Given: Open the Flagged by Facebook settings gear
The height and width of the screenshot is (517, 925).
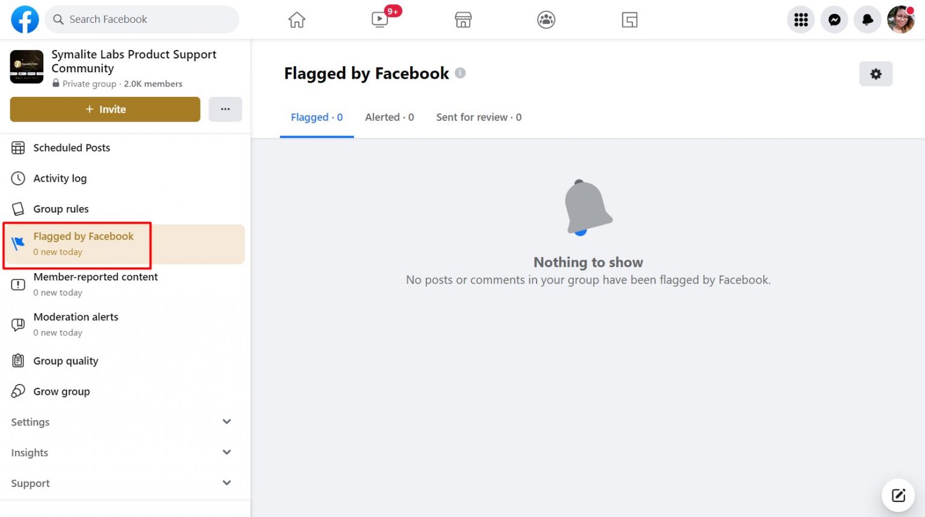Looking at the screenshot, I should pyautogui.click(x=876, y=73).
